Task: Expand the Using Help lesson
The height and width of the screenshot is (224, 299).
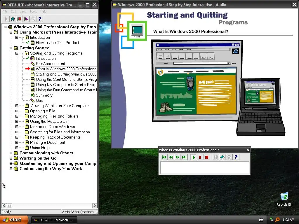Action: pos(17,148)
